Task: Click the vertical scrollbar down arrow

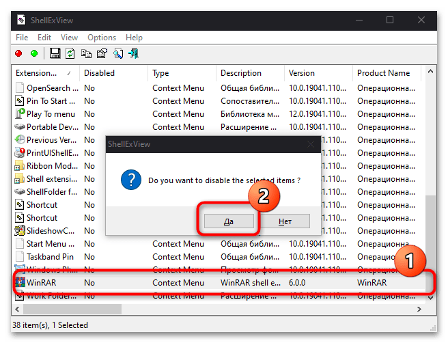Action: pos(430,297)
